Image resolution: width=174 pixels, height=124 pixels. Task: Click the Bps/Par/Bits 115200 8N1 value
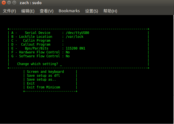tap(75, 48)
